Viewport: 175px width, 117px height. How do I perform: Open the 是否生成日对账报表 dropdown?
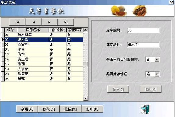(157, 59)
